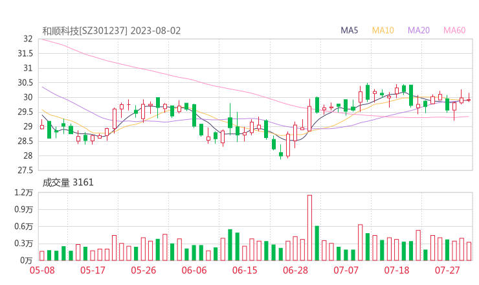
Task: Click the 28.5 price axis label
Action: (x=25, y=141)
